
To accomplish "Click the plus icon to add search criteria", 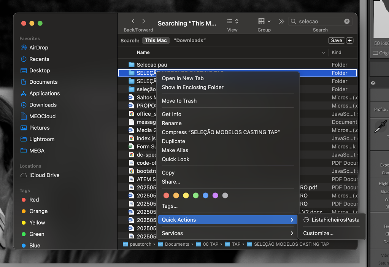I will pyautogui.click(x=350, y=40).
